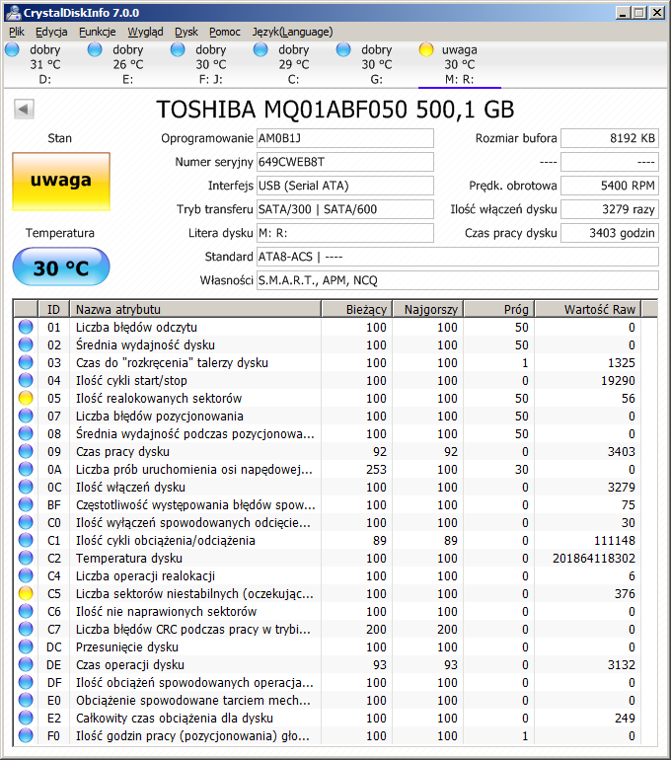Click status icon for attribute C1
This screenshot has width=671, height=760.
26,541
